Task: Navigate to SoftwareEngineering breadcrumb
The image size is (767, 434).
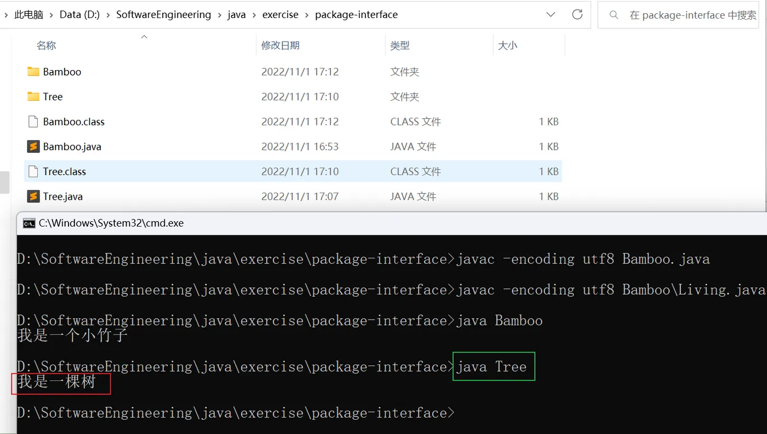Action: point(163,15)
